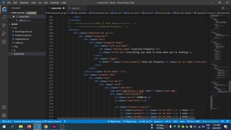Screen dimensions: 231x130
Task: Click the taskbar search magnifier
Action: click(12, 127)
